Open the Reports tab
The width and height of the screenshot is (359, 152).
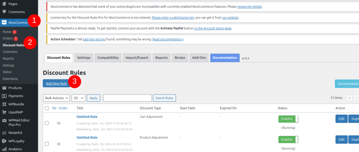coord(161,58)
